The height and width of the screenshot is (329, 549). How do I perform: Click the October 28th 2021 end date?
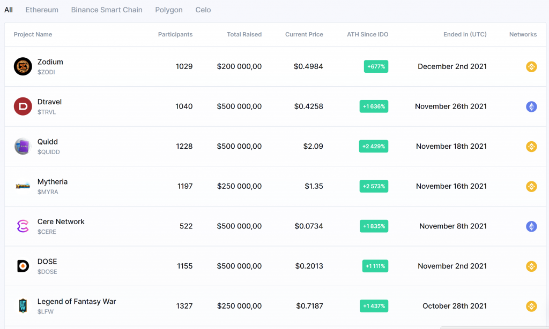tap(455, 306)
